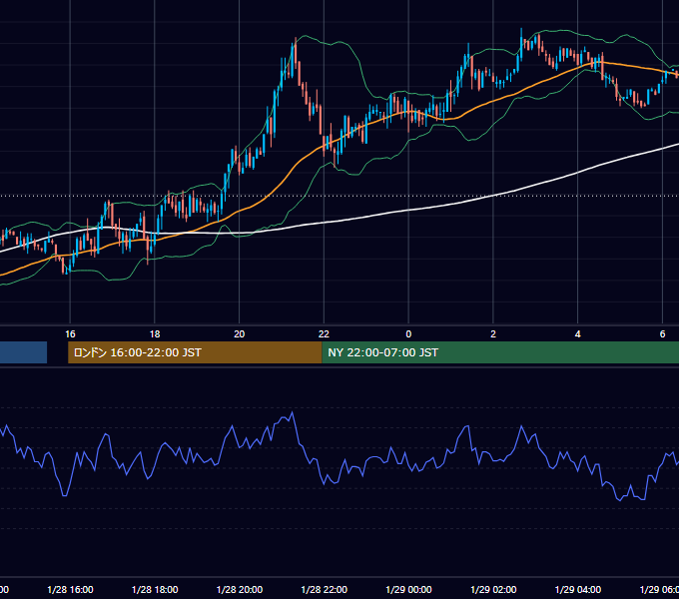
Task: Click the 1/28 16:00 date label
Action: click(x=70, y=589)
